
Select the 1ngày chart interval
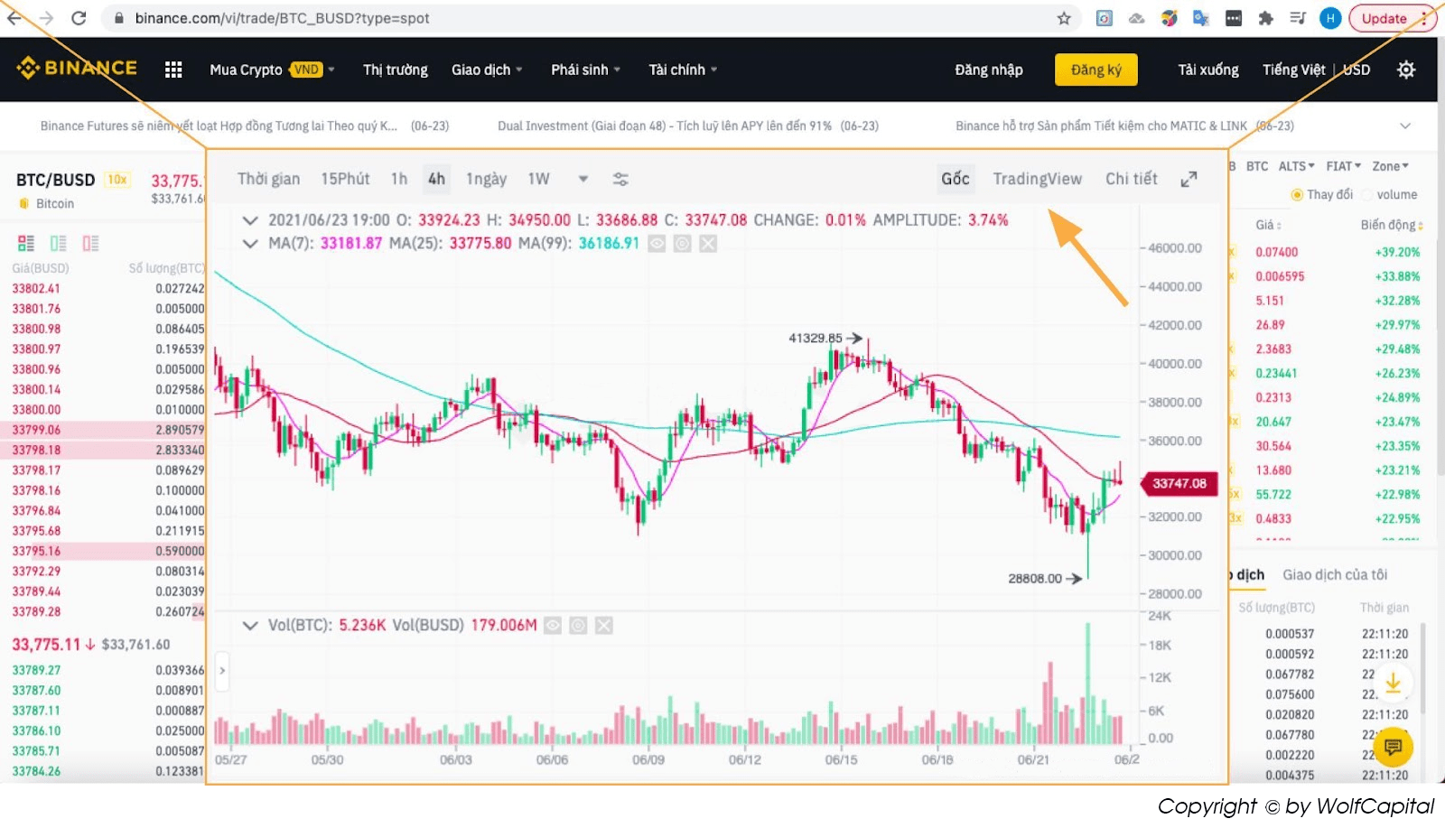[486, 179]
